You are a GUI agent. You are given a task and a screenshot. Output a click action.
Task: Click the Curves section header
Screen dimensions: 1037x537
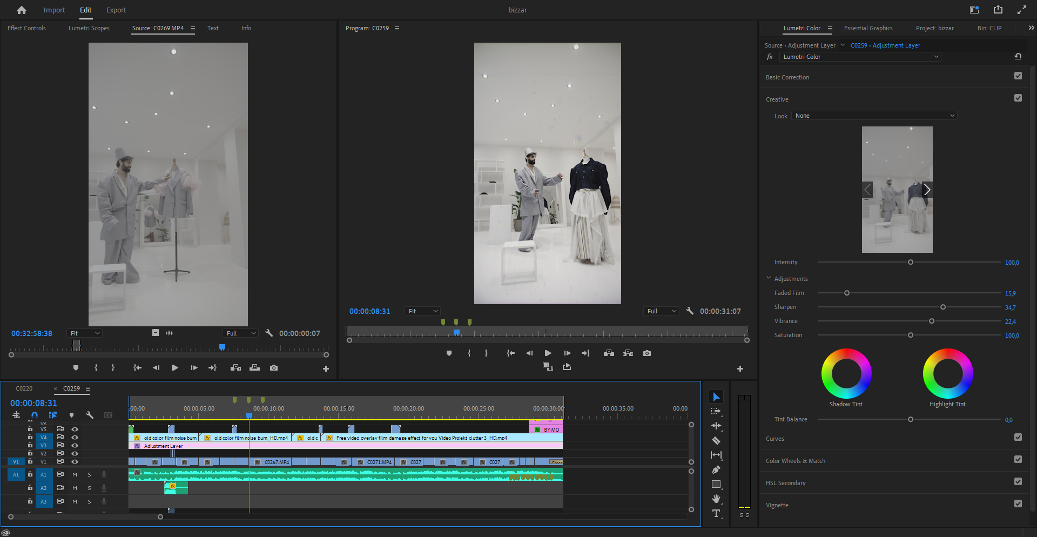(775, 439)
